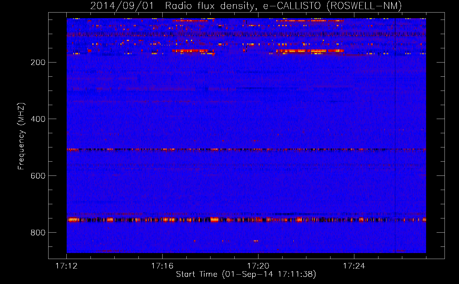
Task: Click the 200 frequency tick label
Action: click(x=38, y=62)
